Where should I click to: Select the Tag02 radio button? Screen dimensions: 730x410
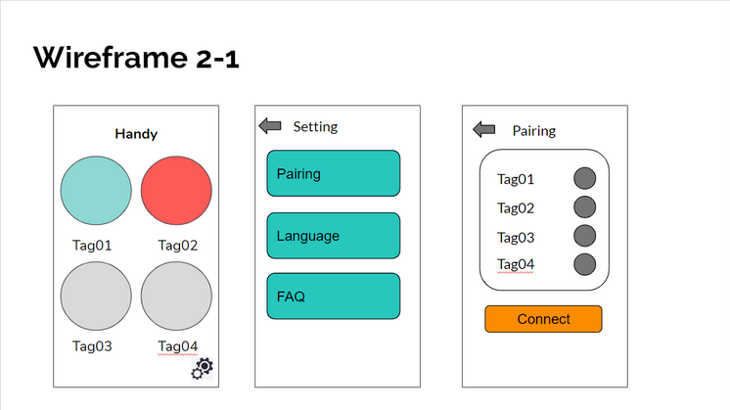point(584,206)
